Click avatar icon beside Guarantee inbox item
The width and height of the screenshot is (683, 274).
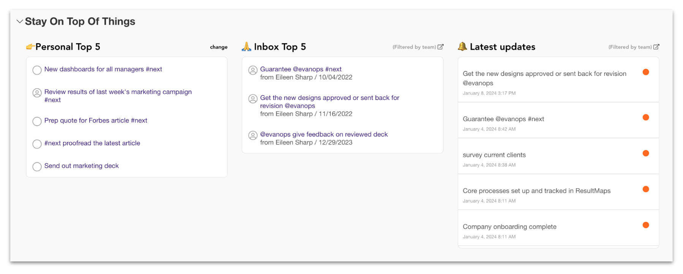coord(253,70)
